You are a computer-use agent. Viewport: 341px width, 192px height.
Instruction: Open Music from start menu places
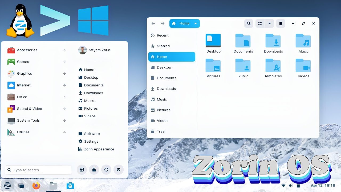click(x=86, y=101)
